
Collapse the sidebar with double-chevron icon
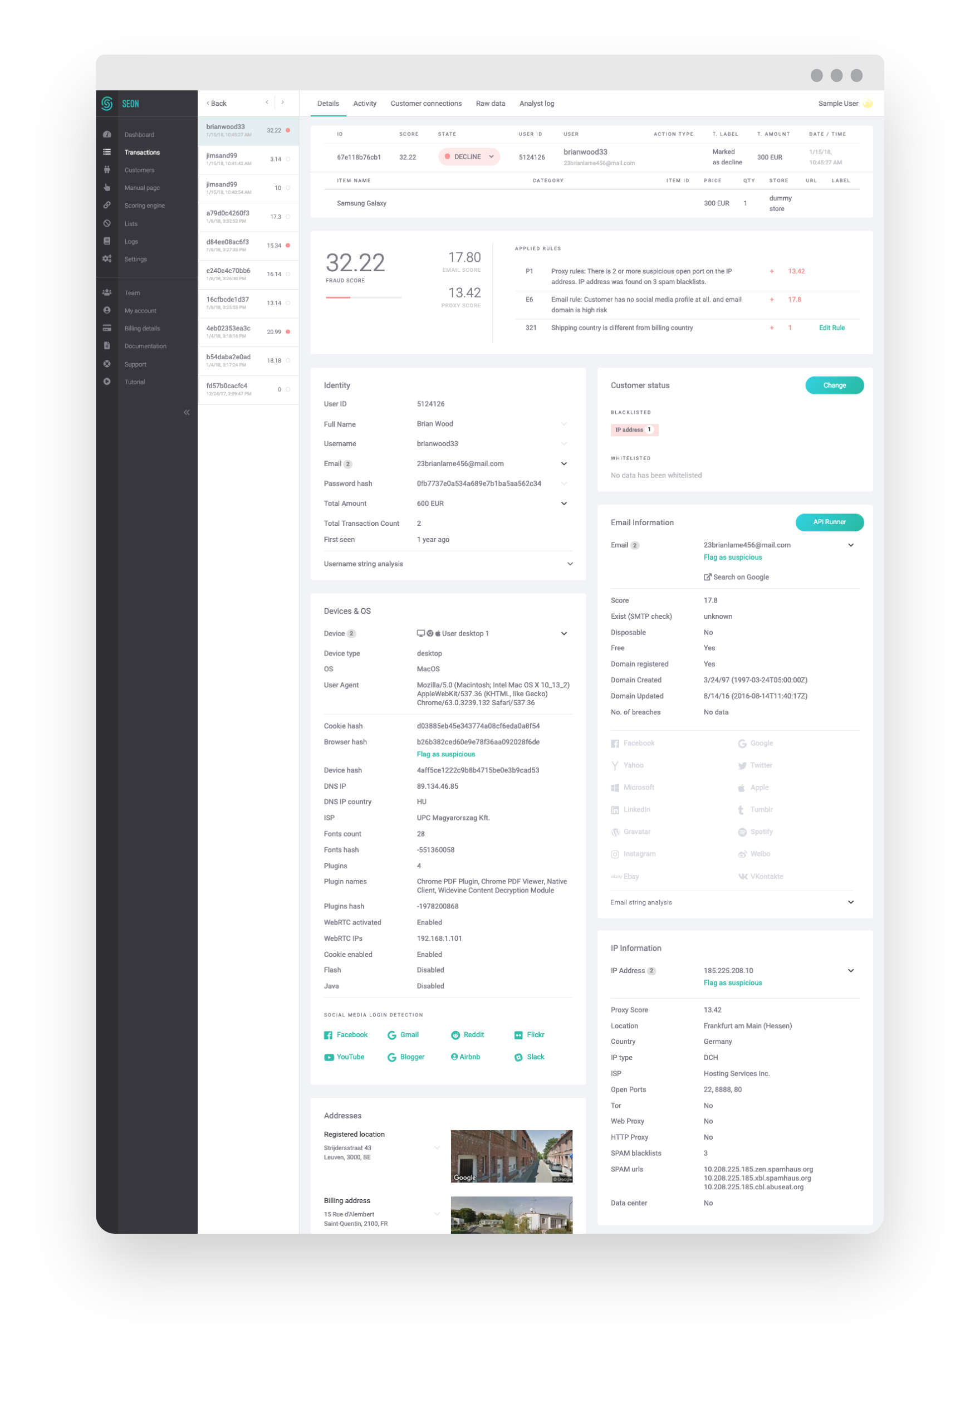pyautogui.click(x=187, y=413)
